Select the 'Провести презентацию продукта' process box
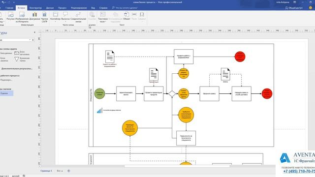 (x=154, y=94)
